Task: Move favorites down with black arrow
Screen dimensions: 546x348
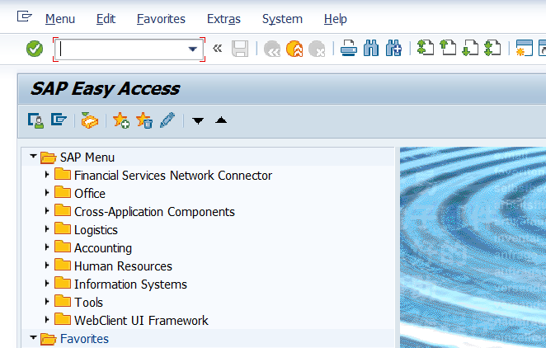Action: pyautogui.click(x=198, y=121)
